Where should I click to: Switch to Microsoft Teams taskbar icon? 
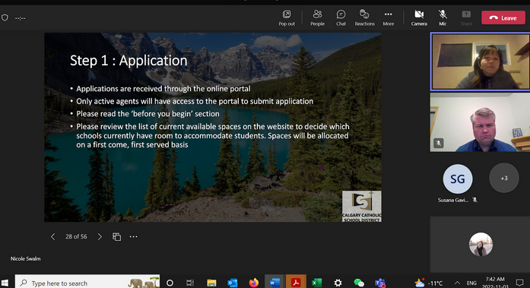(380, 283)
